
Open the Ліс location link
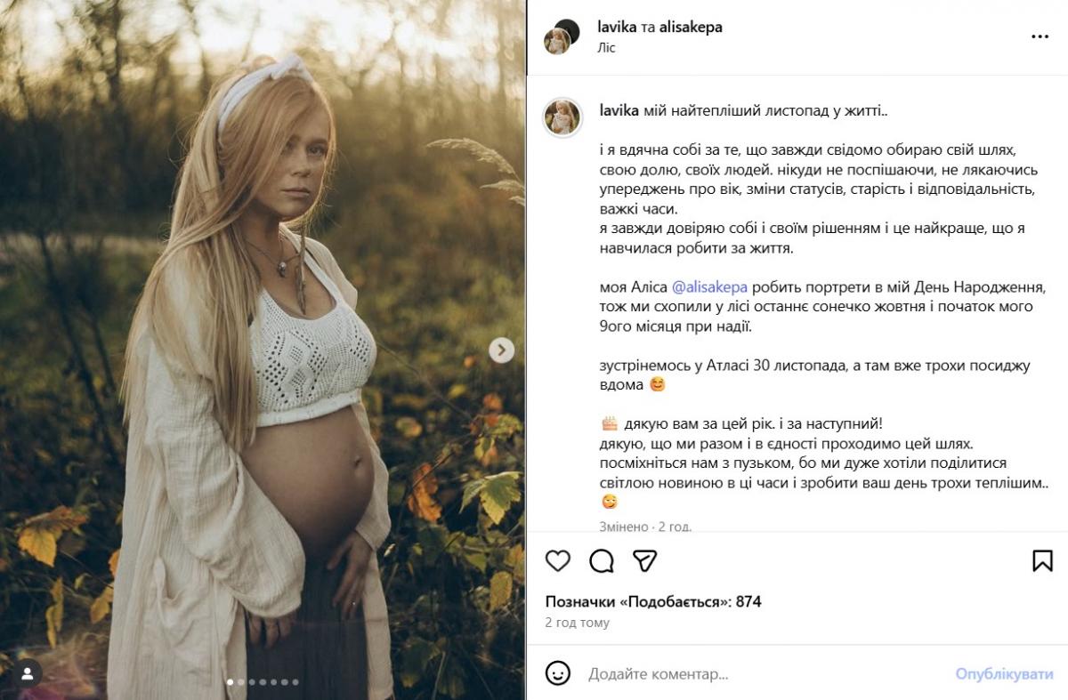[x=606, y=47]
